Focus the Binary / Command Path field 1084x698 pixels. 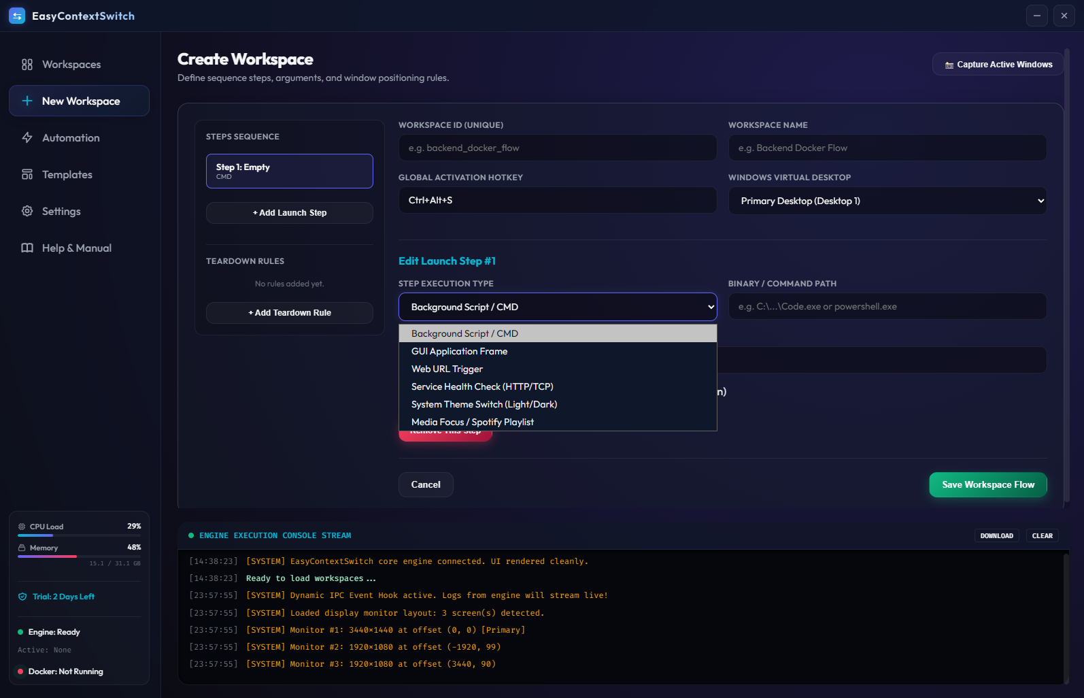[887, 306]
